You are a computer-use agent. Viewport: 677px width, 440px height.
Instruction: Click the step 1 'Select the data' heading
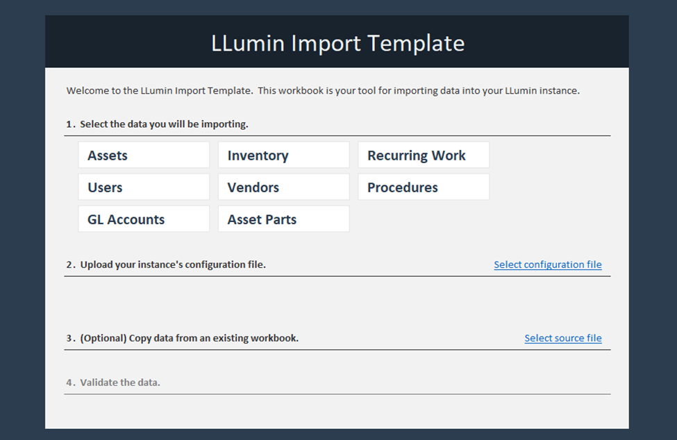coord(164,124)
